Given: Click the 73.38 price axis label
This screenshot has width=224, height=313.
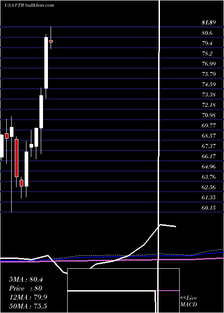Looking at the screenshot, I should pos(209,94).
